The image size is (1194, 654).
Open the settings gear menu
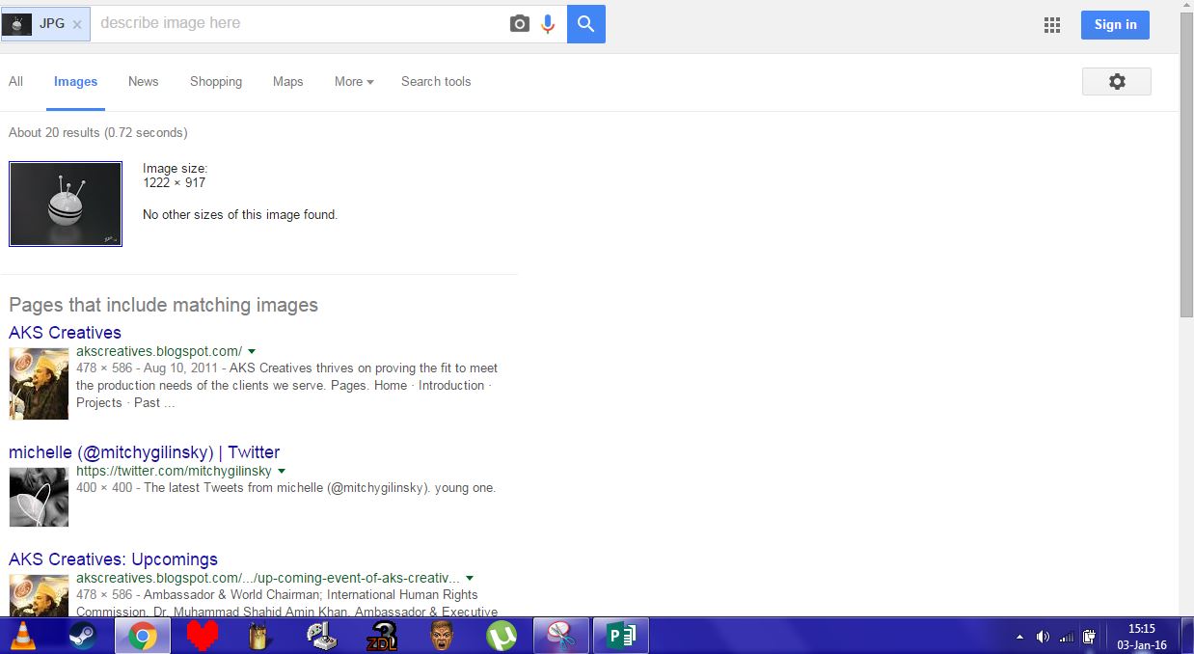(x=1116, y=82)
